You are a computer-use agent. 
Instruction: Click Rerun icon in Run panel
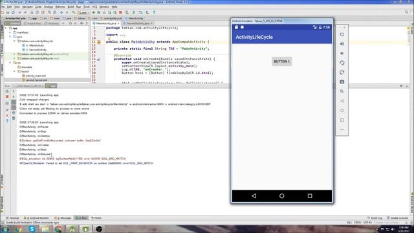pos(7,91)
